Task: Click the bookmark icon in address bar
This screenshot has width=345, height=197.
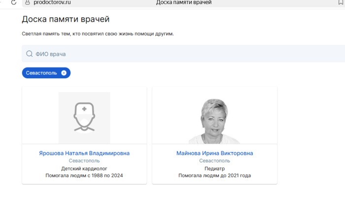Action: point(341,2)
